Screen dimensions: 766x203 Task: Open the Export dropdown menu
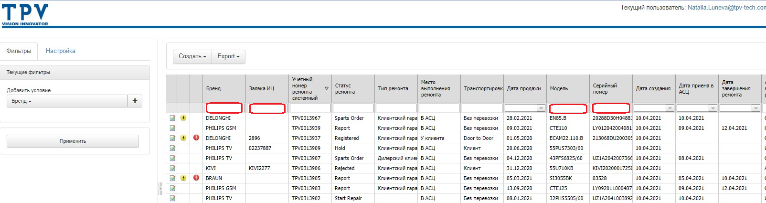[x=228, y=56]
